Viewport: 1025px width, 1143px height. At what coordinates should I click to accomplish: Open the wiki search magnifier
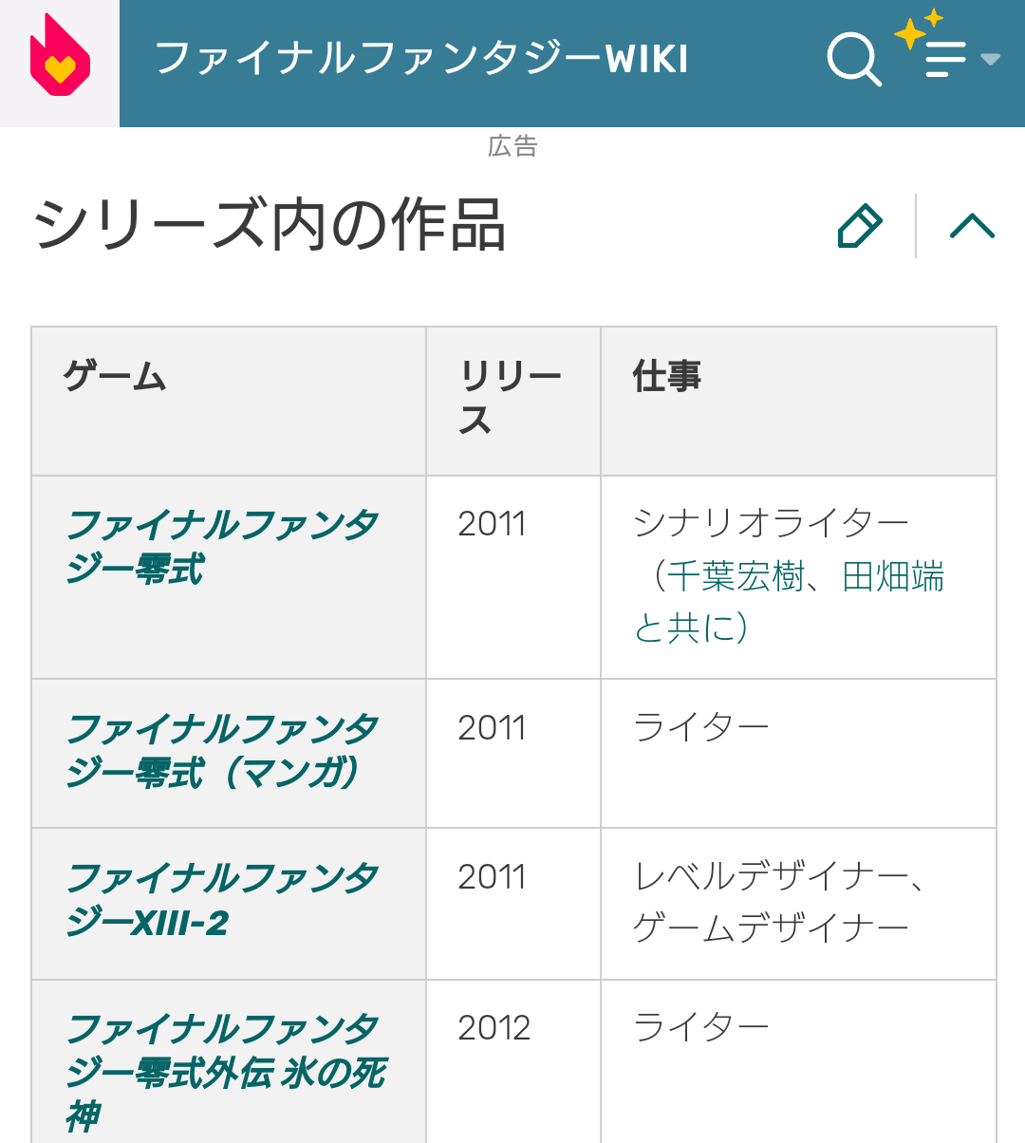click(853, 59)
